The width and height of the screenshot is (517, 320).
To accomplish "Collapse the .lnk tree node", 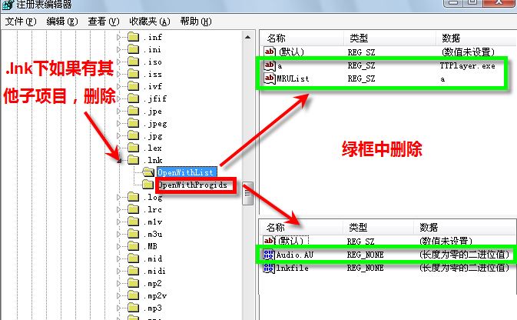I will (119, 161).
